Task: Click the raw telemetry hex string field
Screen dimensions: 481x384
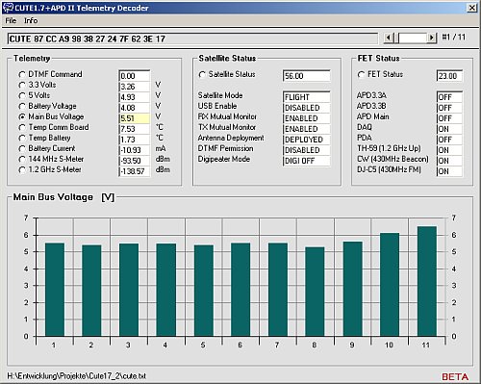Action: click(x=192, y=38)
